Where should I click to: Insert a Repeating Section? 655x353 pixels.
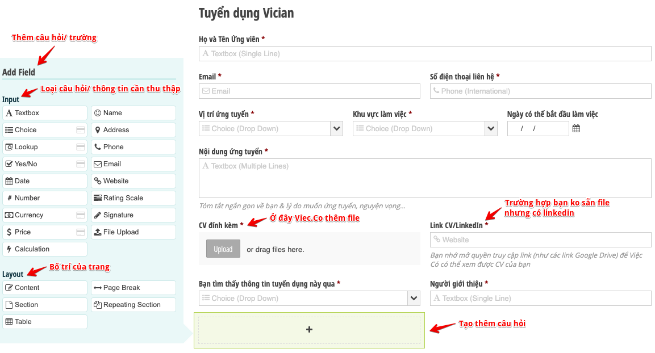coord(133,305)
